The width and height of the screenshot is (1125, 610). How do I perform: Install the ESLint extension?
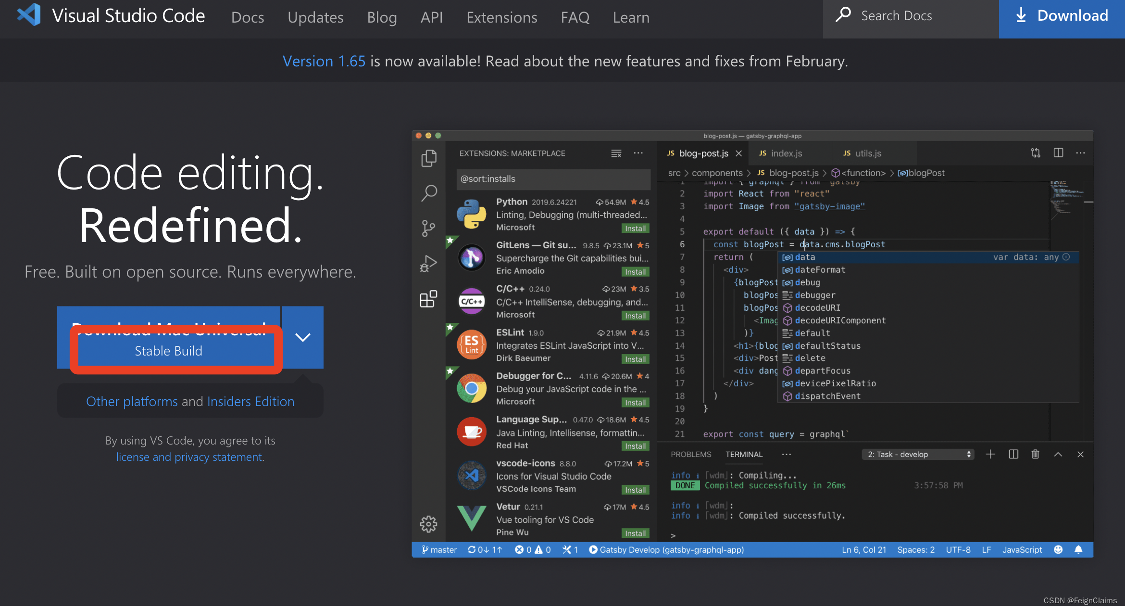pyautogui.click(x=636, y=359)
